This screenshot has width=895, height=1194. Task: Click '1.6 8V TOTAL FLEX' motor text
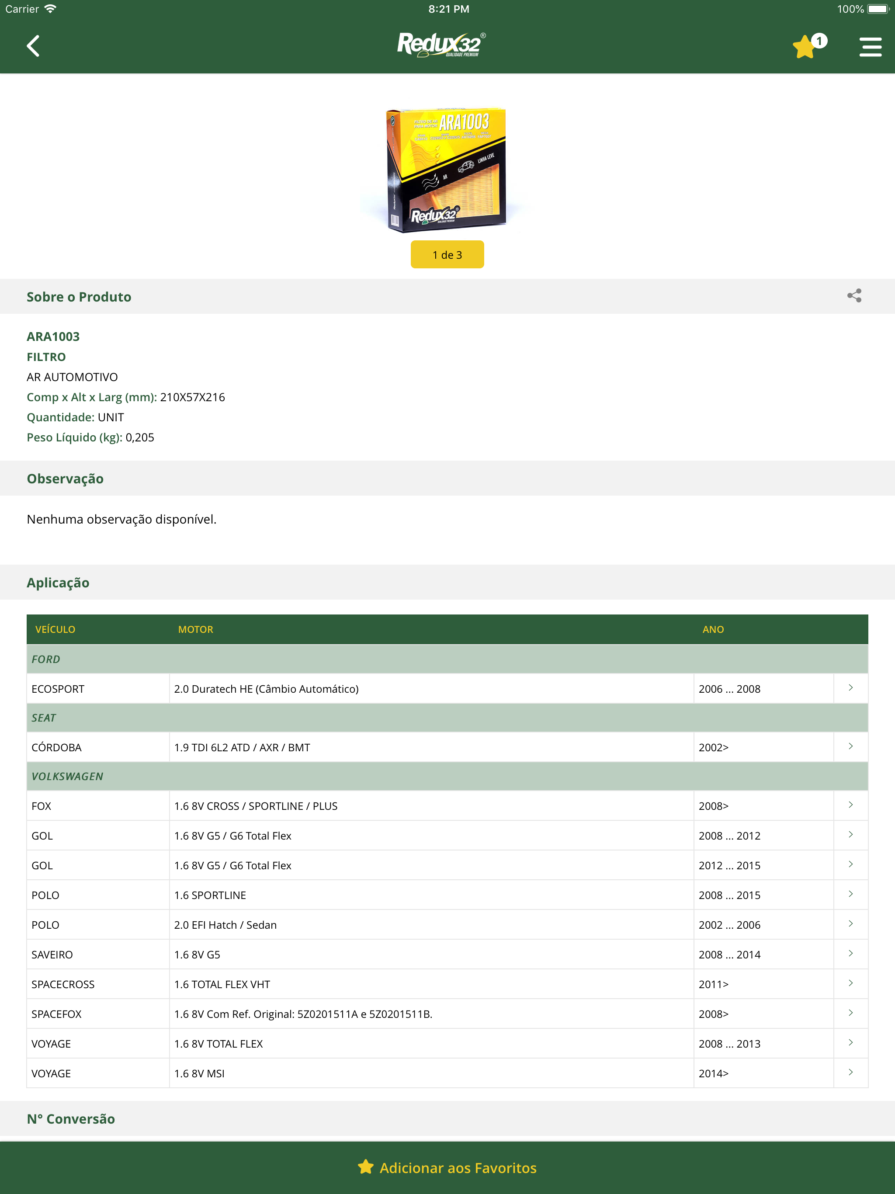[x=218, y=1043]
